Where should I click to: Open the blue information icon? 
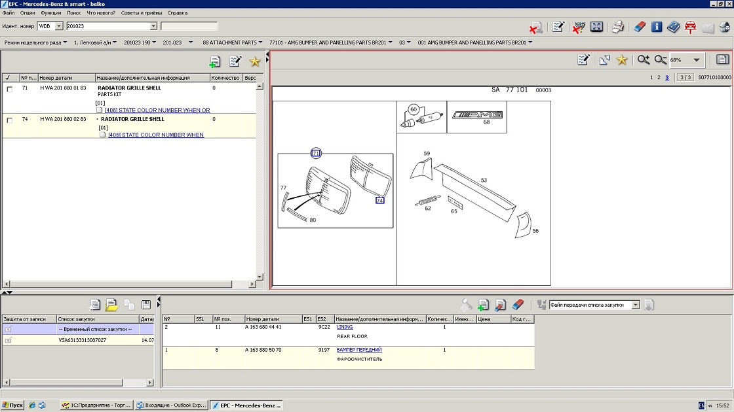(x=656, y=27)
